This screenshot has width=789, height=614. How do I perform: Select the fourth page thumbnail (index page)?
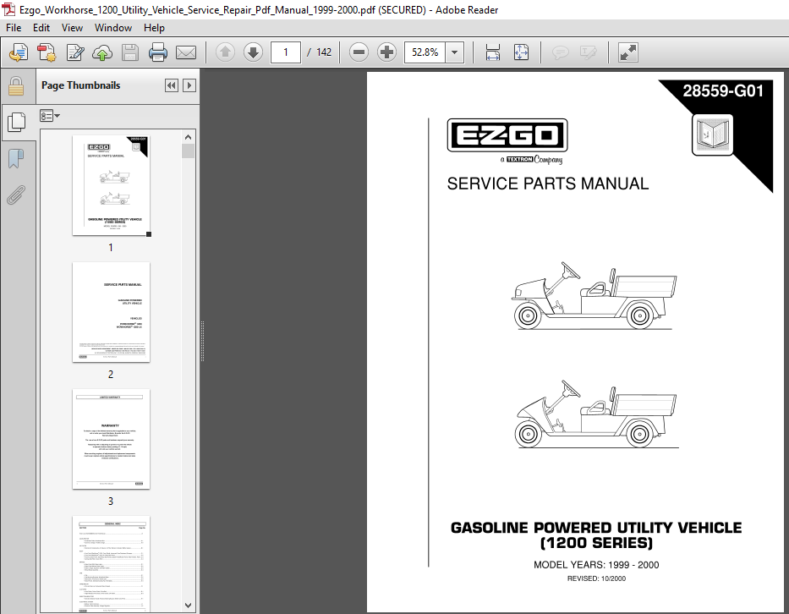coord(112,564)
